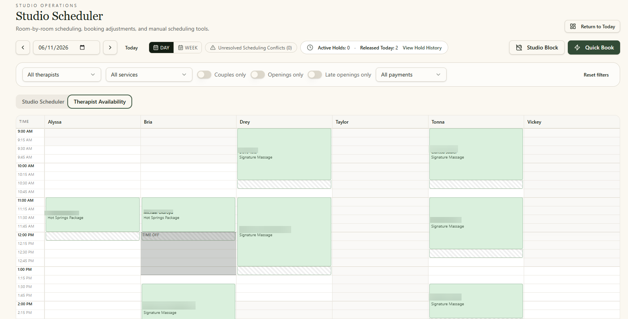Click the 9:00 AM time label
This screenshot has height=319, width=628.
(25, 131)
